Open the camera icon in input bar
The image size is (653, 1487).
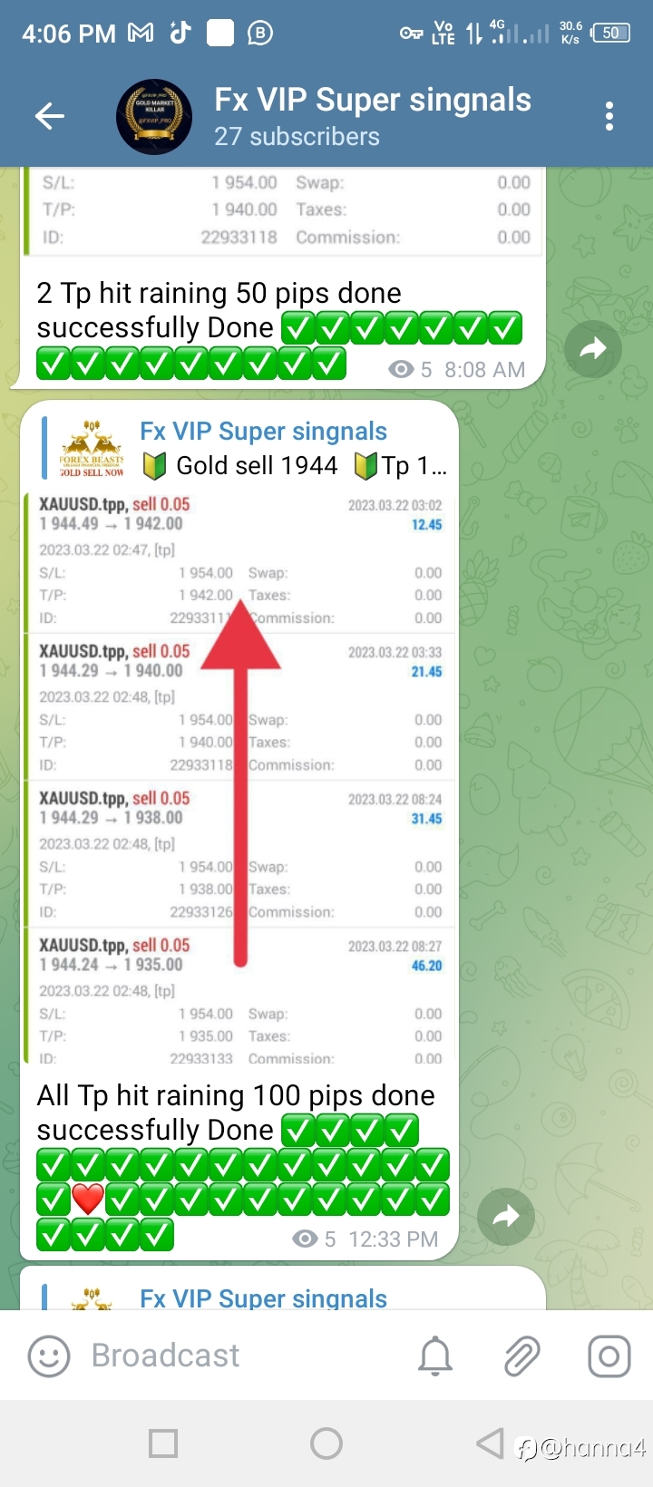point(609,1356)
